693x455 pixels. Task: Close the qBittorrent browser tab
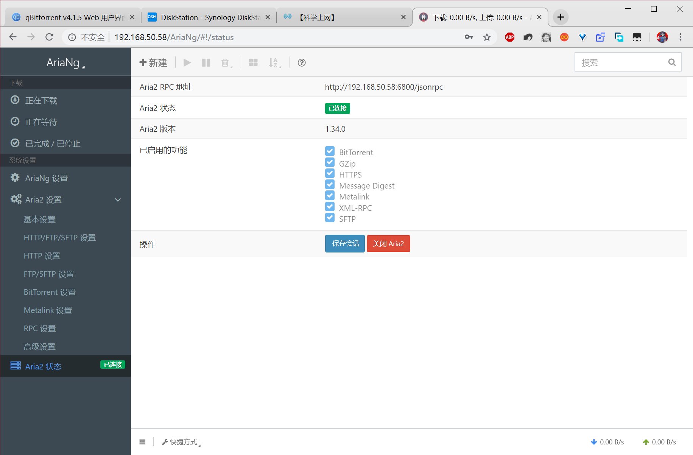coord(132,17)
